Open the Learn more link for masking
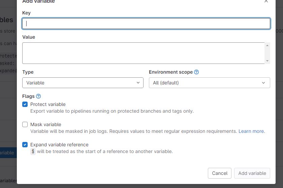This screenshot has height=188, width=283. tap(251, 131)
